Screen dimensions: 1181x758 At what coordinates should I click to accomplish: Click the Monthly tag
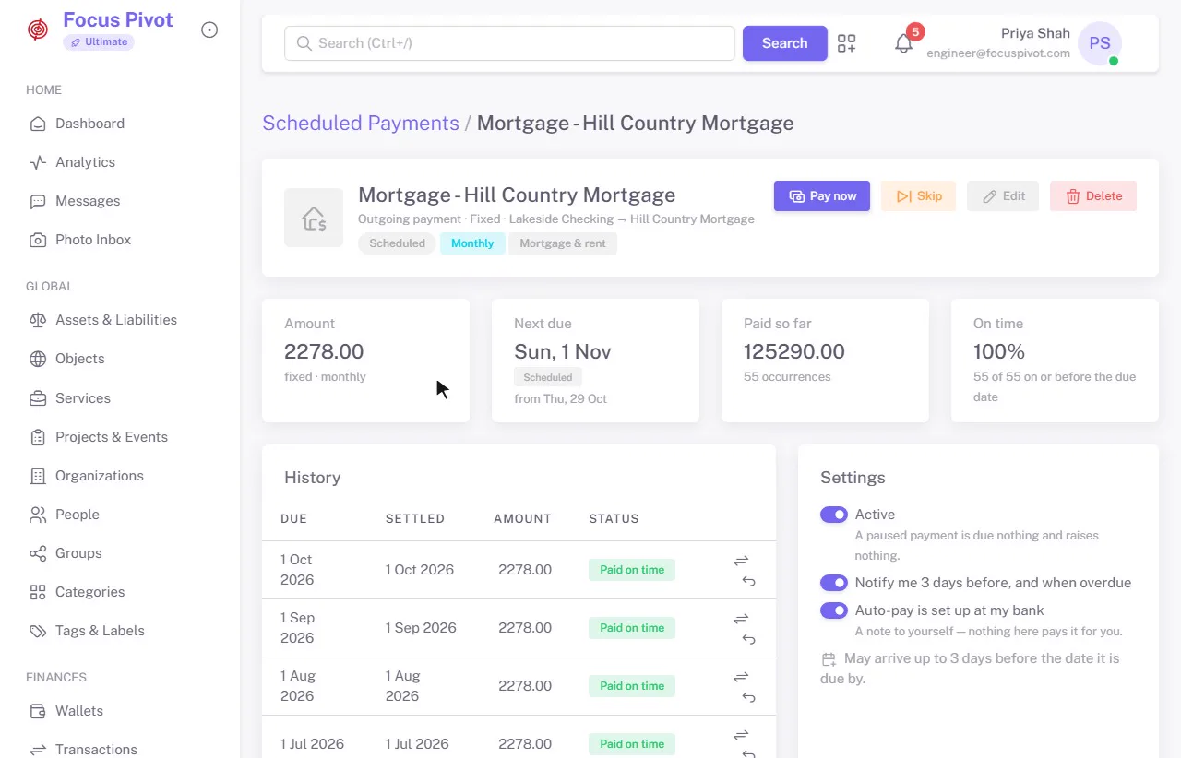(472, 243)
